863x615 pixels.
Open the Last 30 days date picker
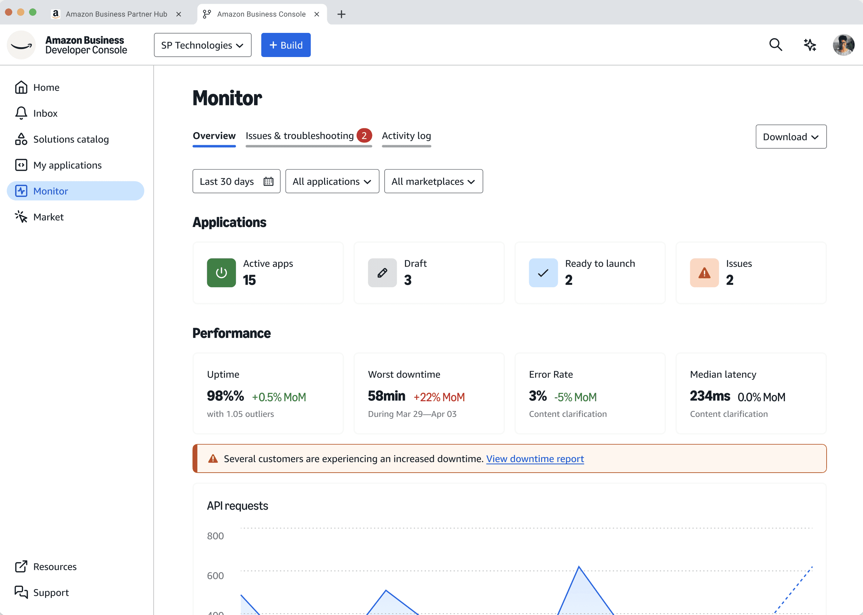point(236,182)
